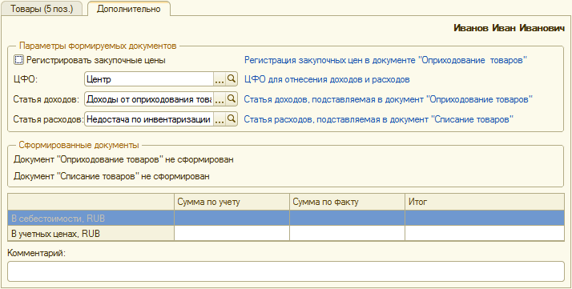Click the ЦФО для отнесения доходов hint text
The width and height of the screenshot is (572, 289).
[x=327, y=79]
